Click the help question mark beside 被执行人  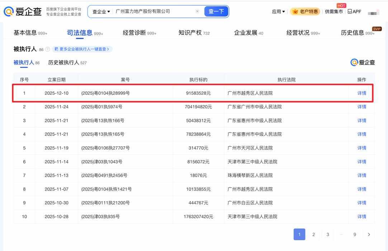point(48,49)
